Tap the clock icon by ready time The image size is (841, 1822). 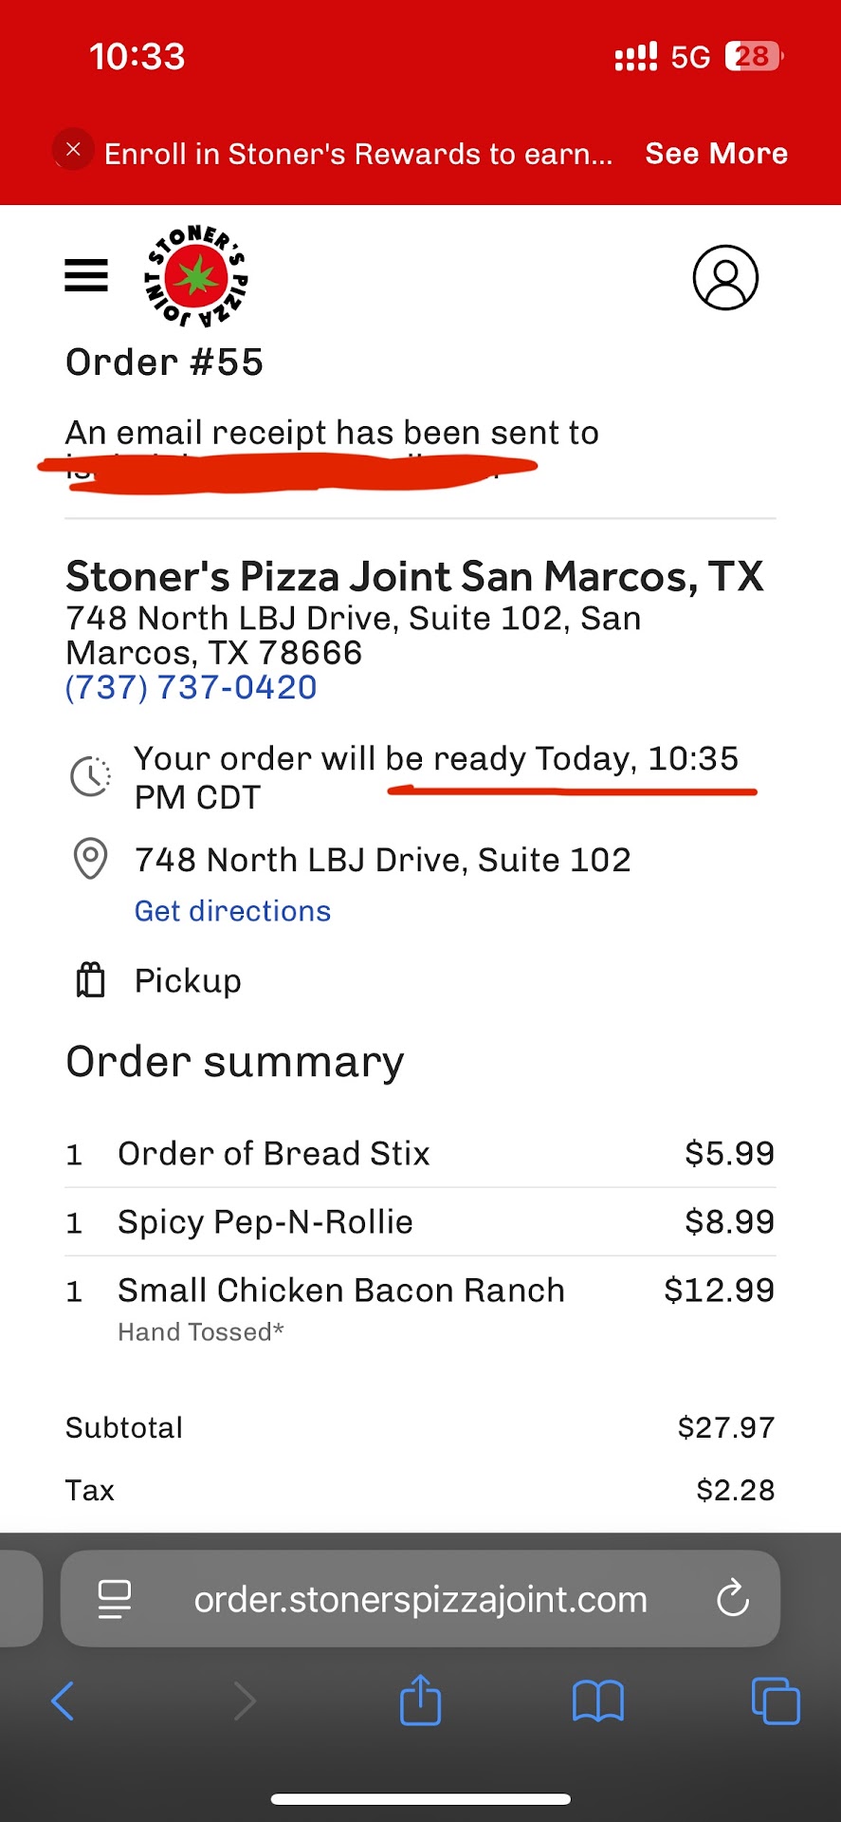click(x=90, y=776)
